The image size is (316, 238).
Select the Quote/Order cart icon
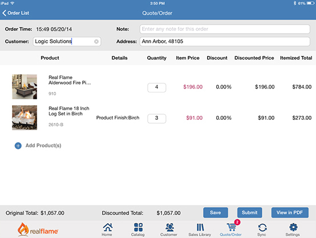click(x=232, y=227)
